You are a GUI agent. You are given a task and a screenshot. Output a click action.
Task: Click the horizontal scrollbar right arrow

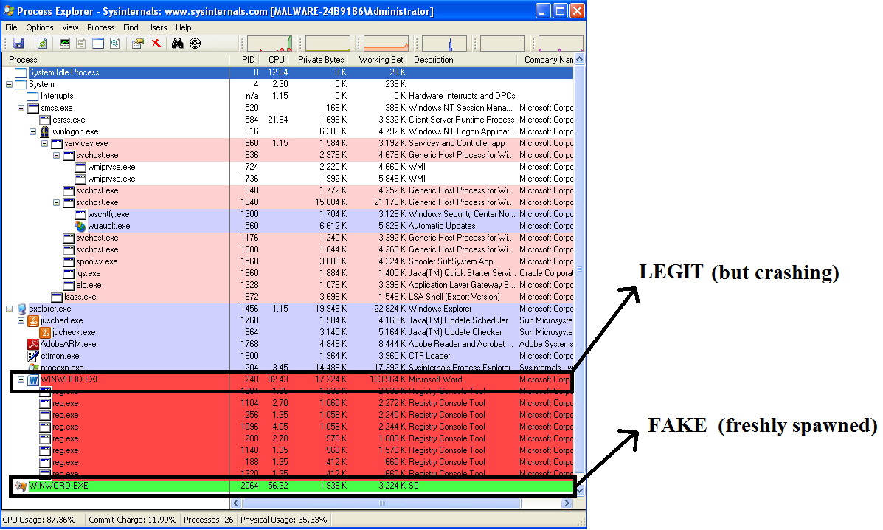pyautogui.click(x=567, y=503)
